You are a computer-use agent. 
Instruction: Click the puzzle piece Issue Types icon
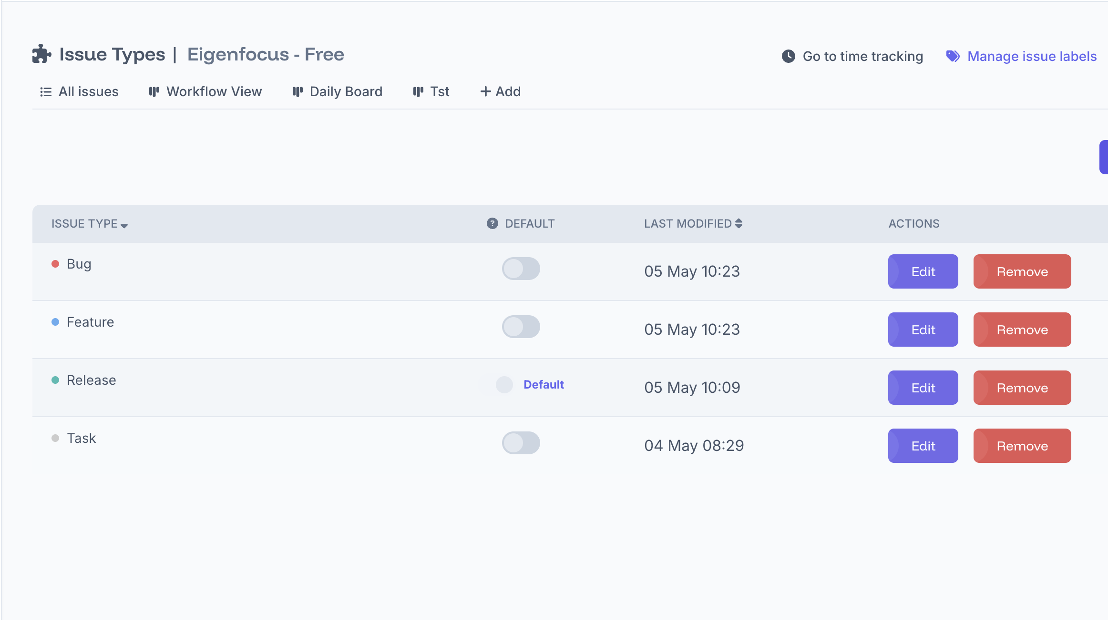pyautogui.click(x=41, y=54)
